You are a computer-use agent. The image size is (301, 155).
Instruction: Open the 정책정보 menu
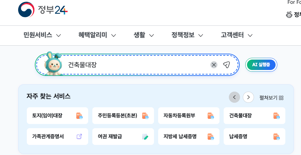pos(187,35)
